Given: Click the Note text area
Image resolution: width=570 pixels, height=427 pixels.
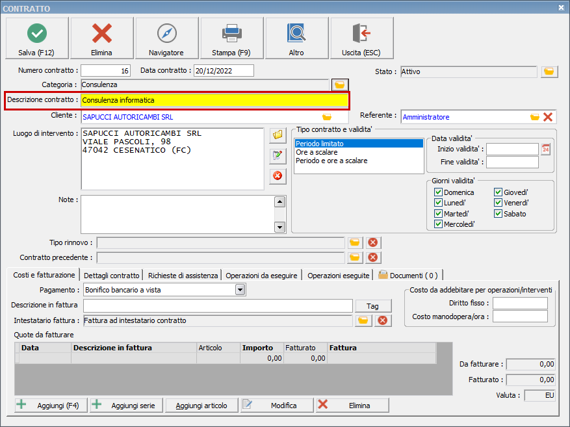Looking at the screenshot, I should (x=178, y=214).
